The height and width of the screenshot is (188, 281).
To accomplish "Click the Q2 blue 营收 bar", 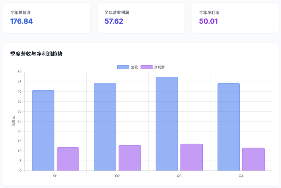I will (105, 127).
